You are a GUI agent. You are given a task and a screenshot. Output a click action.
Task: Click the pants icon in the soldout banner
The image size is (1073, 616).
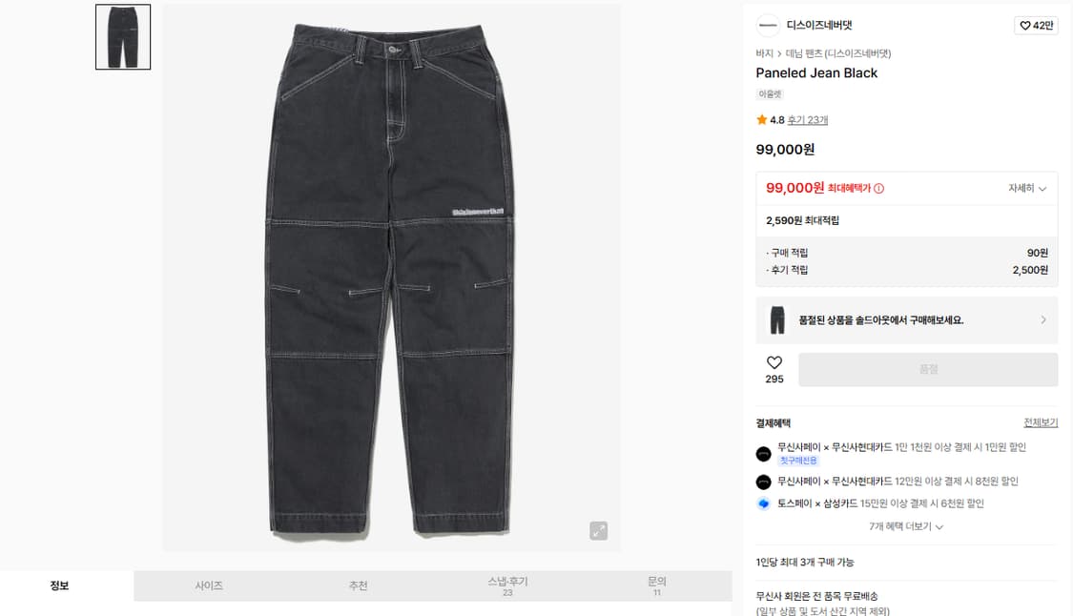(x=777, y=319)
